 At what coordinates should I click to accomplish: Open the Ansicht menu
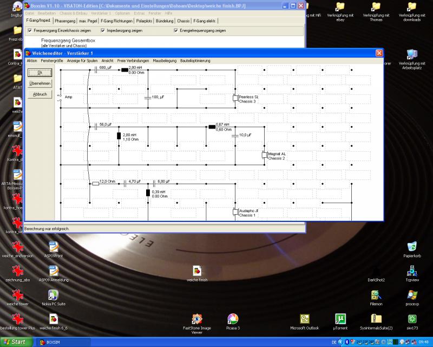point(107,61)
